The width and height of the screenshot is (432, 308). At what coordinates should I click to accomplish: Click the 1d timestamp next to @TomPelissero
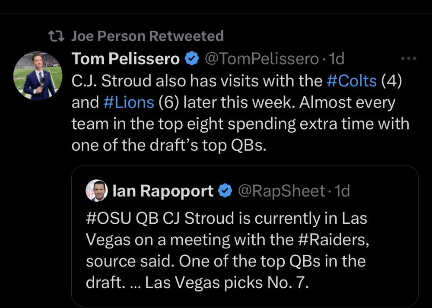pyautogui.click(x=337, y=59)
